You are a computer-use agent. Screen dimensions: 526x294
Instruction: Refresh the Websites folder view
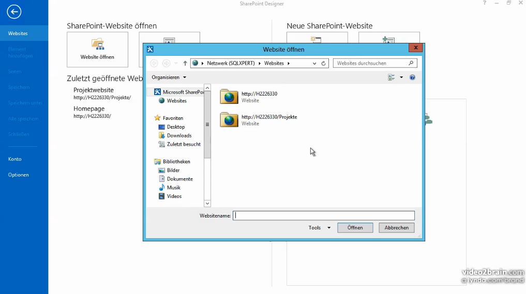[x=323, y=63]
